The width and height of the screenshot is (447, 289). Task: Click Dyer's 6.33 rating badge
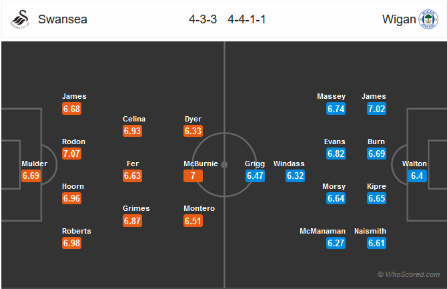(x=193, y=131)
